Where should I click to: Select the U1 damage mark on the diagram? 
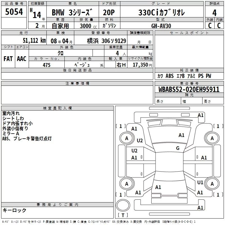(200, 183)
